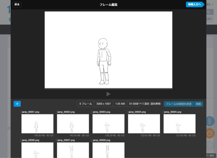Open フレームの時間を変更 frame time dialog
Viewport: 217px width, 158px height.
click(179, 104)
